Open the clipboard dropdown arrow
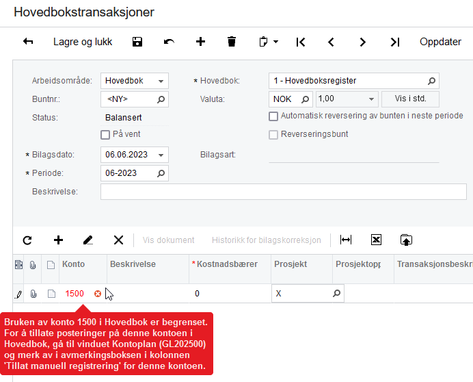 pos(275,42)
